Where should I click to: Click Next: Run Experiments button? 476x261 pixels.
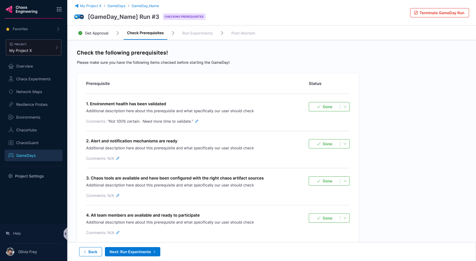coord(132,252)
